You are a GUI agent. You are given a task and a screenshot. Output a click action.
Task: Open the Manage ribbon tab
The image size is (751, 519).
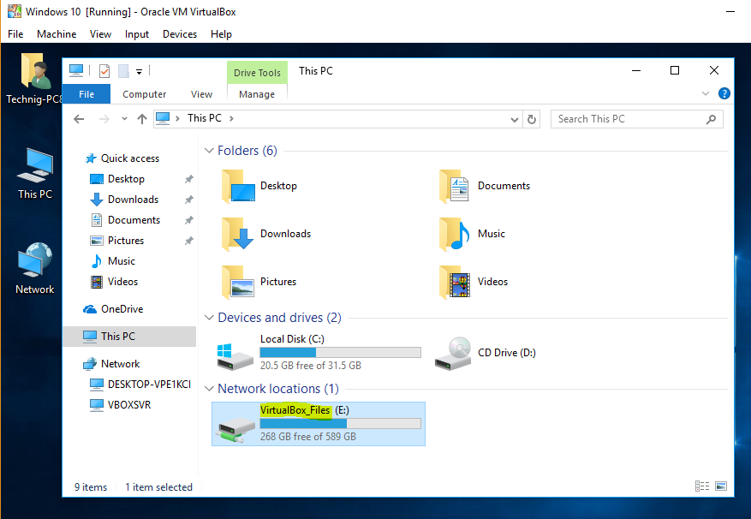(257, 94)
